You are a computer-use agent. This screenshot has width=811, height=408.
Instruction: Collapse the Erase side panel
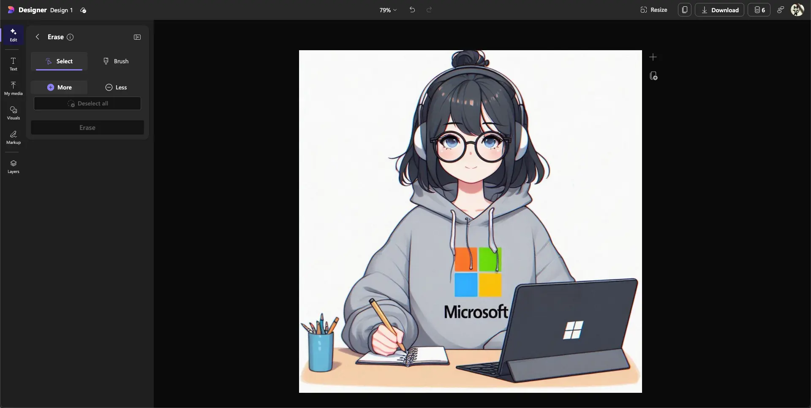pyautogui.click(x=137, y=37)
